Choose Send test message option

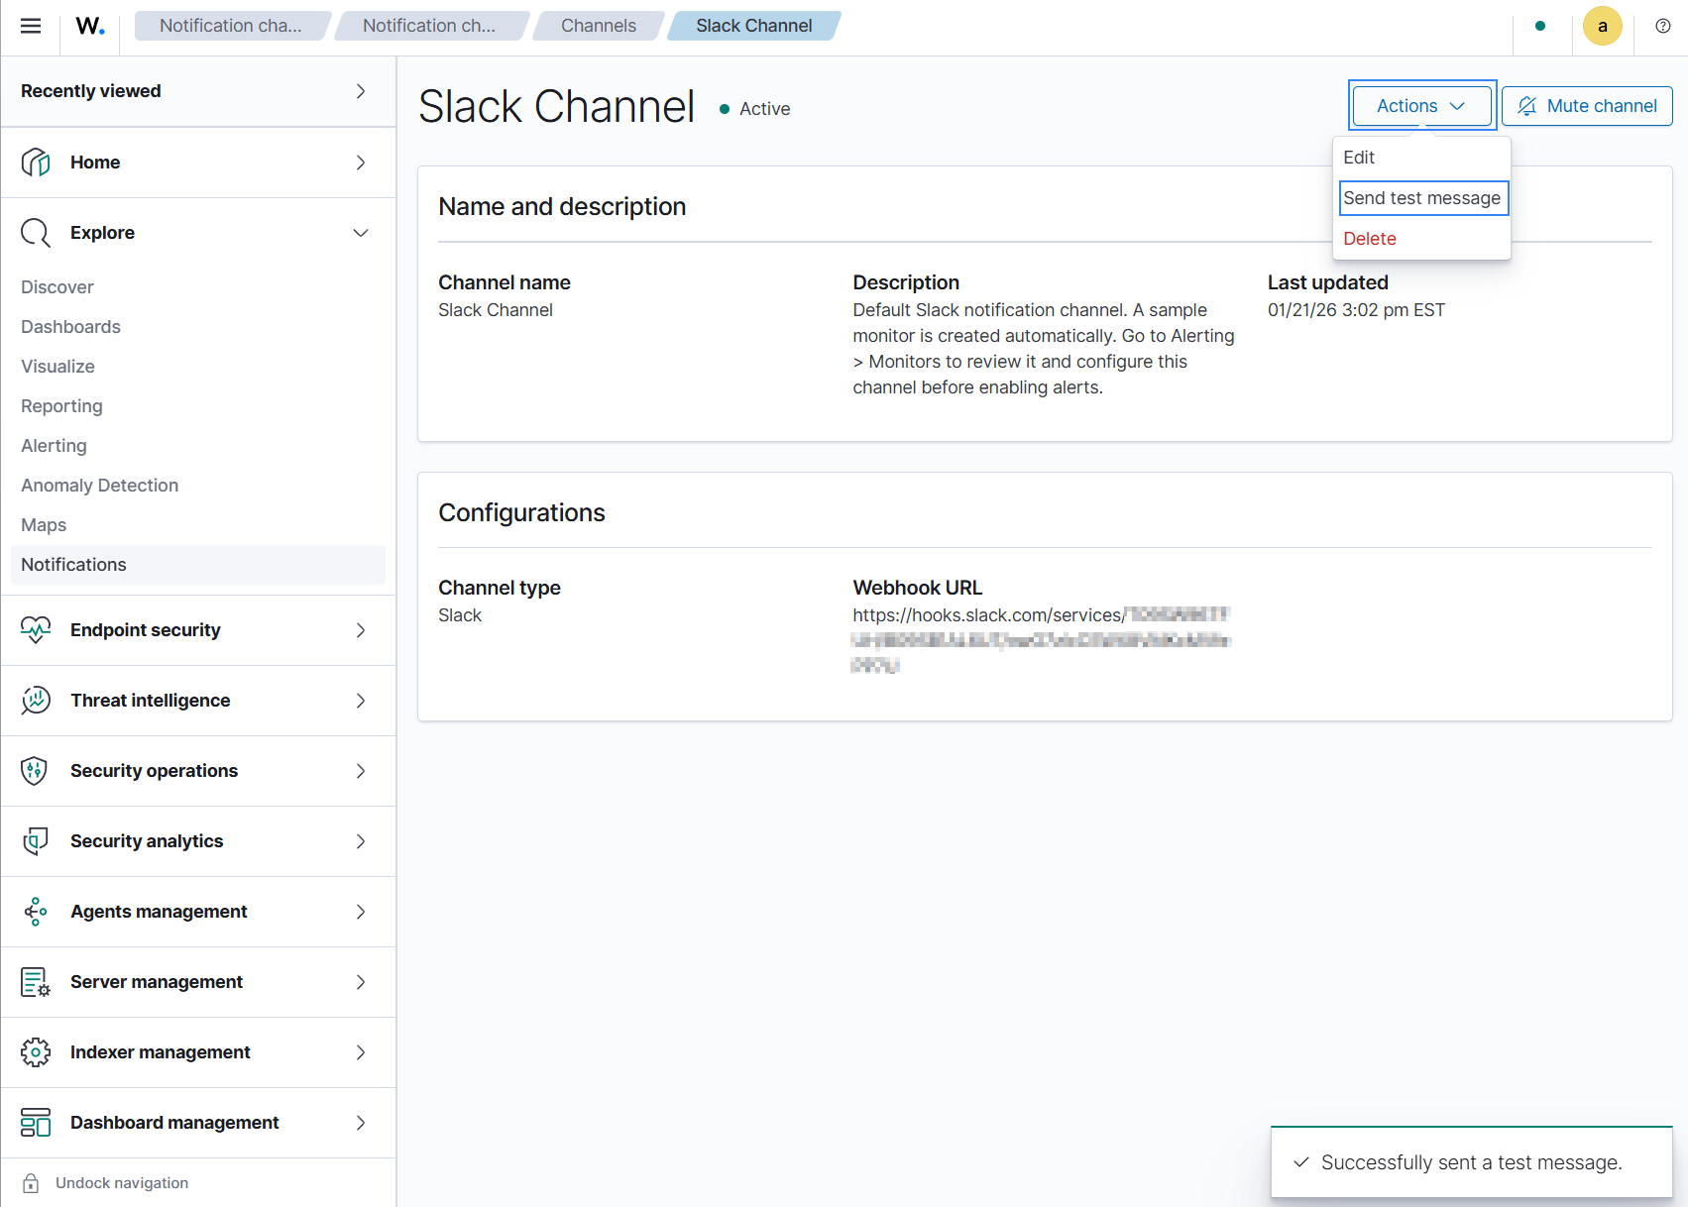click(x=1422, y=198)
